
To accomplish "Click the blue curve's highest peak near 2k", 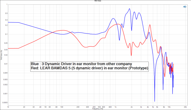I will [x=129, y=9].
